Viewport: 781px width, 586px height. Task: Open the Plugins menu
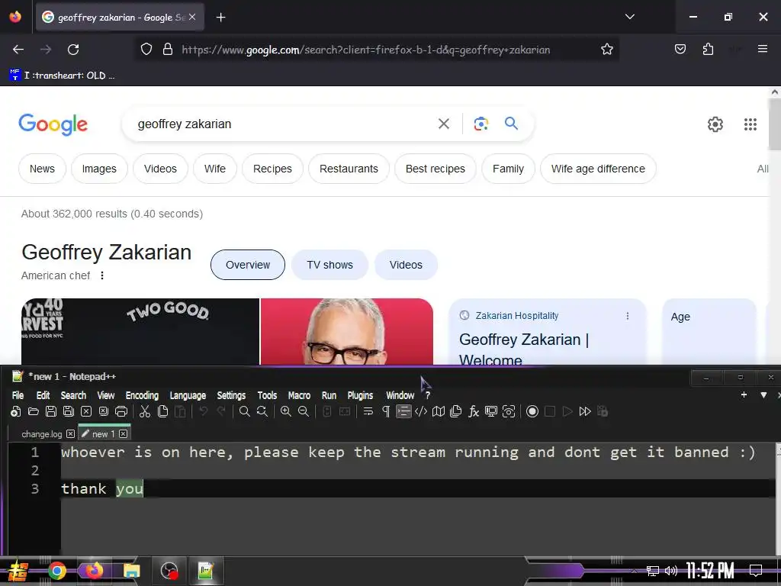pyautogui.click(x=360, y=395)
